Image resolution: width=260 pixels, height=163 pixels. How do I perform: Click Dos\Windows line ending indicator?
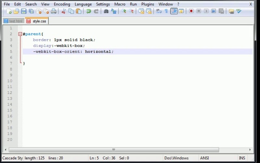point(176,158)
